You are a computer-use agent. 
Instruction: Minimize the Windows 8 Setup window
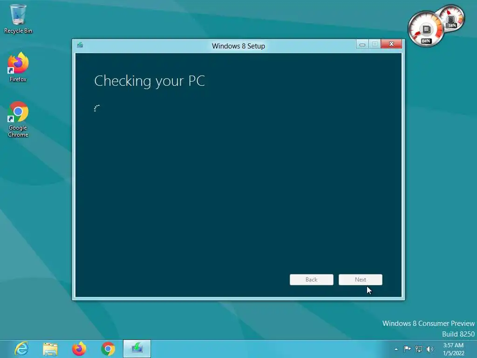tap(362, 44)
